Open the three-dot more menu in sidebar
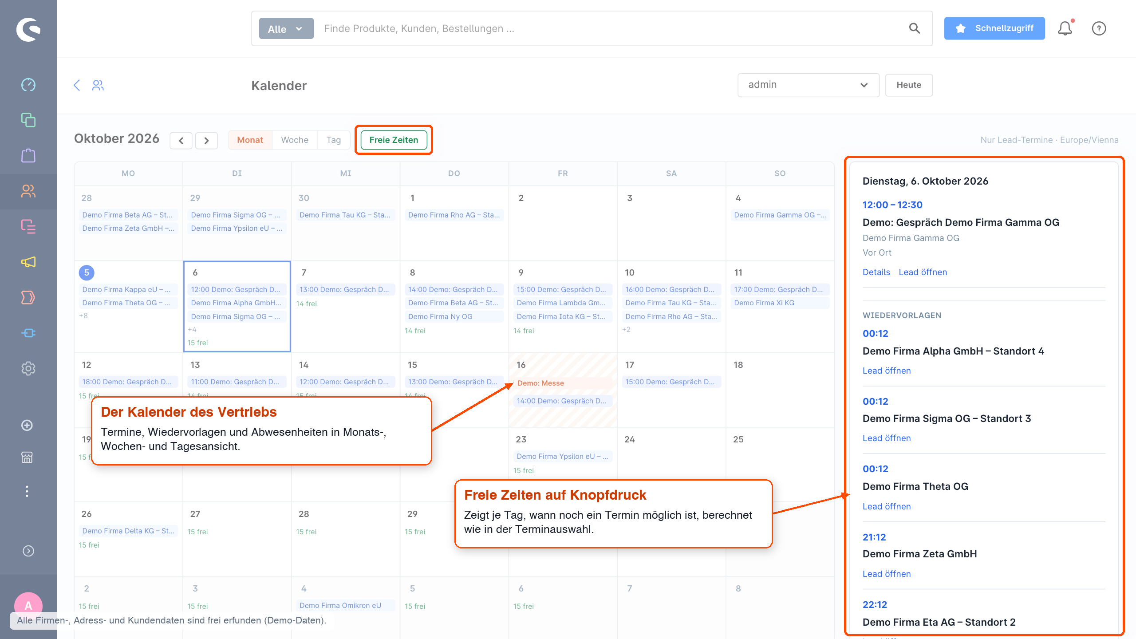Viewport: 1136px width, 639px height. point(27,491)
